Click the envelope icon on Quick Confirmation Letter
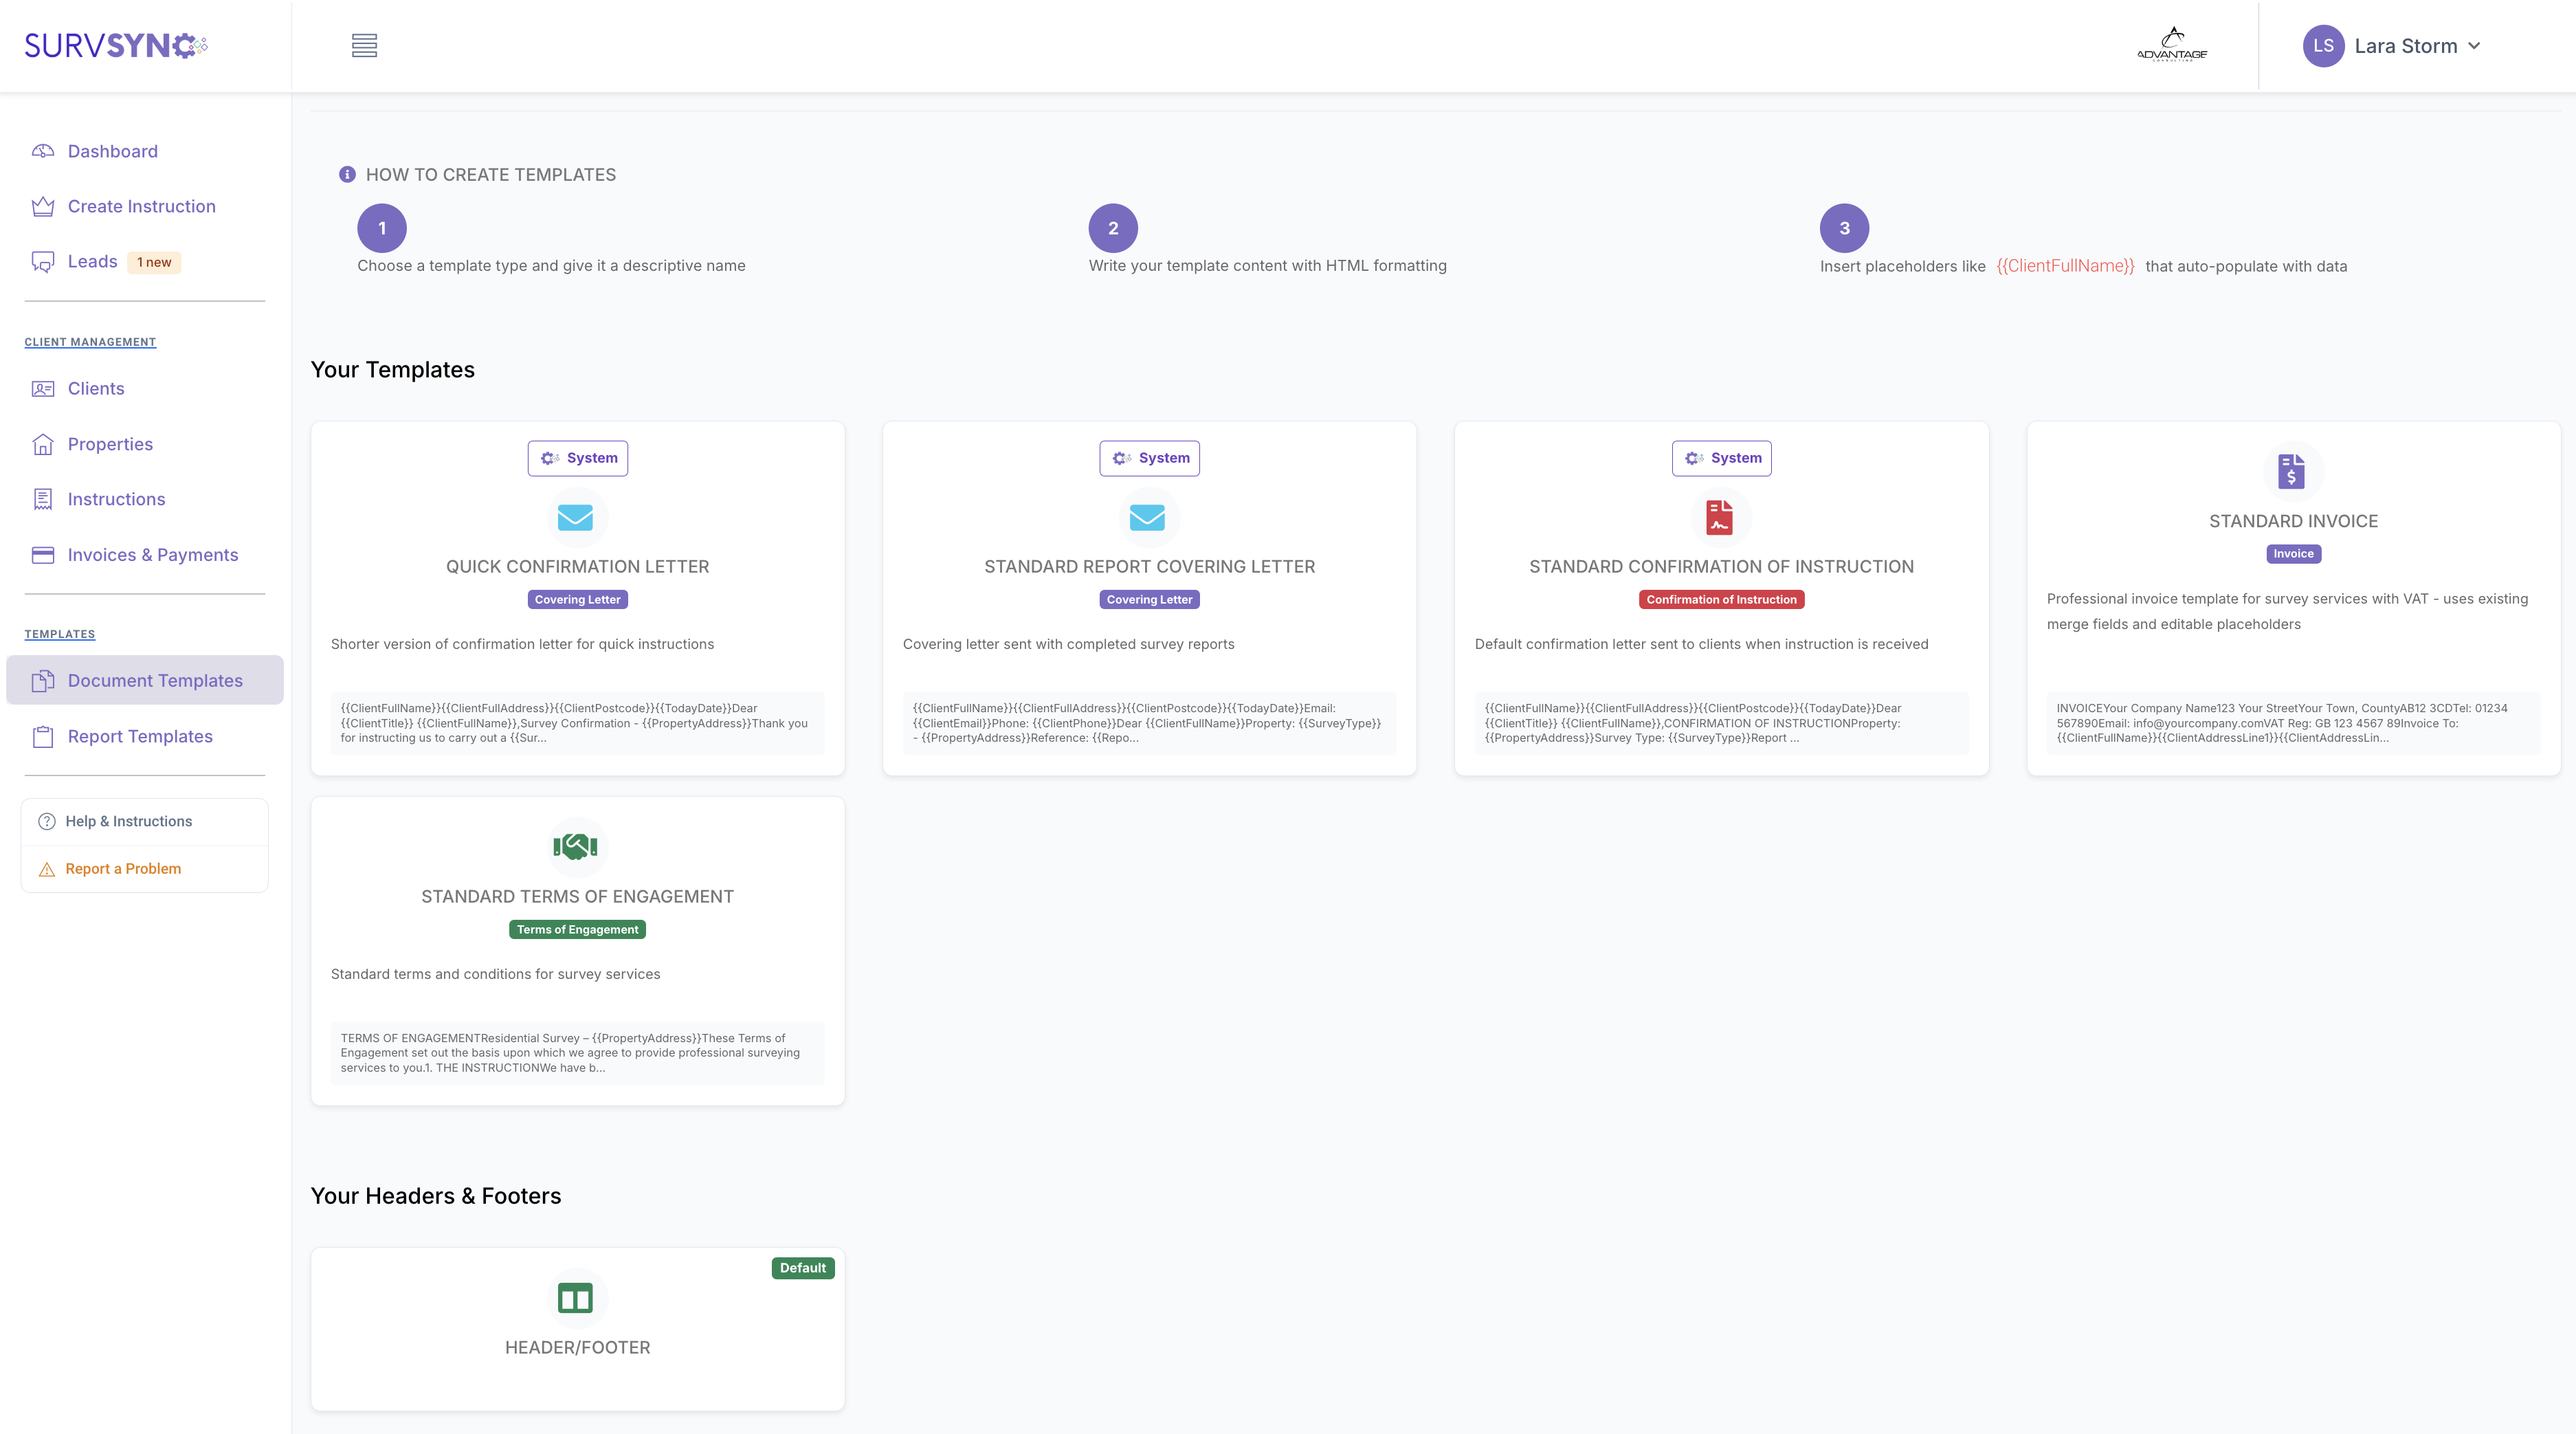This screenshot has height=1434, width=2576. (575, 517)
